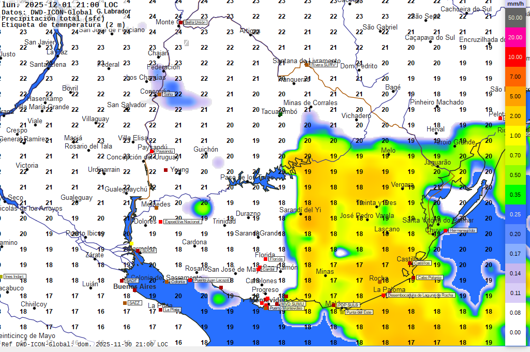Click the red 10.00 legend color swatch
This screenshot has height=352, width=530.
tap(514, 57)
